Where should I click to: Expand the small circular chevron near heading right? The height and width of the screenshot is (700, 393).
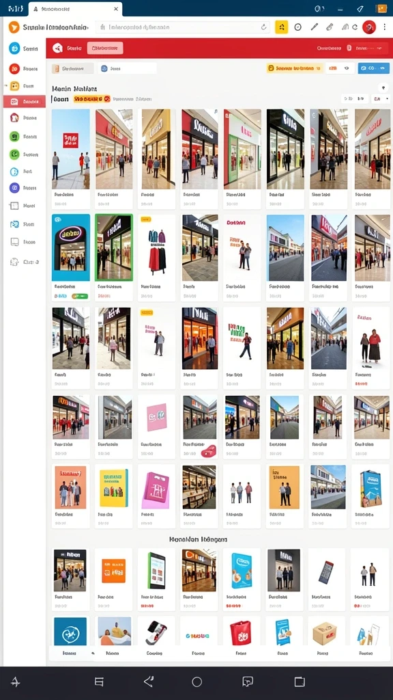[x=382, y=87]
